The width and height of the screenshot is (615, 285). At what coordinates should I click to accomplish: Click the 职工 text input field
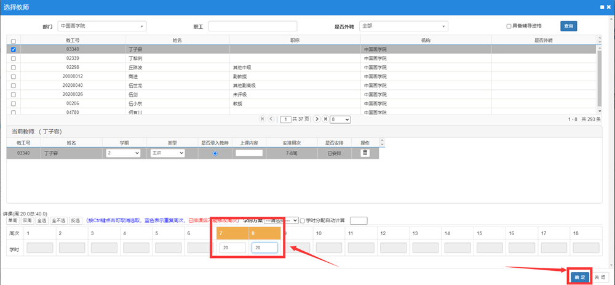pyautogui.click(x=253, y=26)
